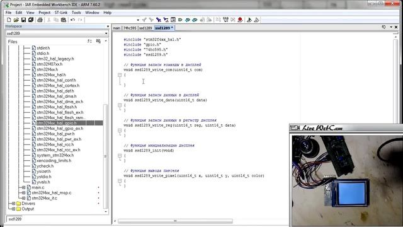This screenshot has height=227, width=403.
Task: Open the View menu
Action: pos(30,13)
